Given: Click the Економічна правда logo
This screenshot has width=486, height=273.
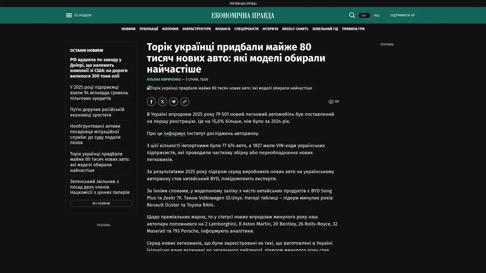Looking at the screenshot, I should [243, 16].
